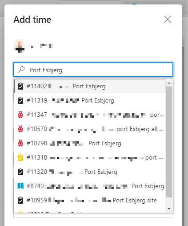Viewport: 188px width, 226px height.
Task: Click the task icon beside #11319
Action: click(20, 100)
